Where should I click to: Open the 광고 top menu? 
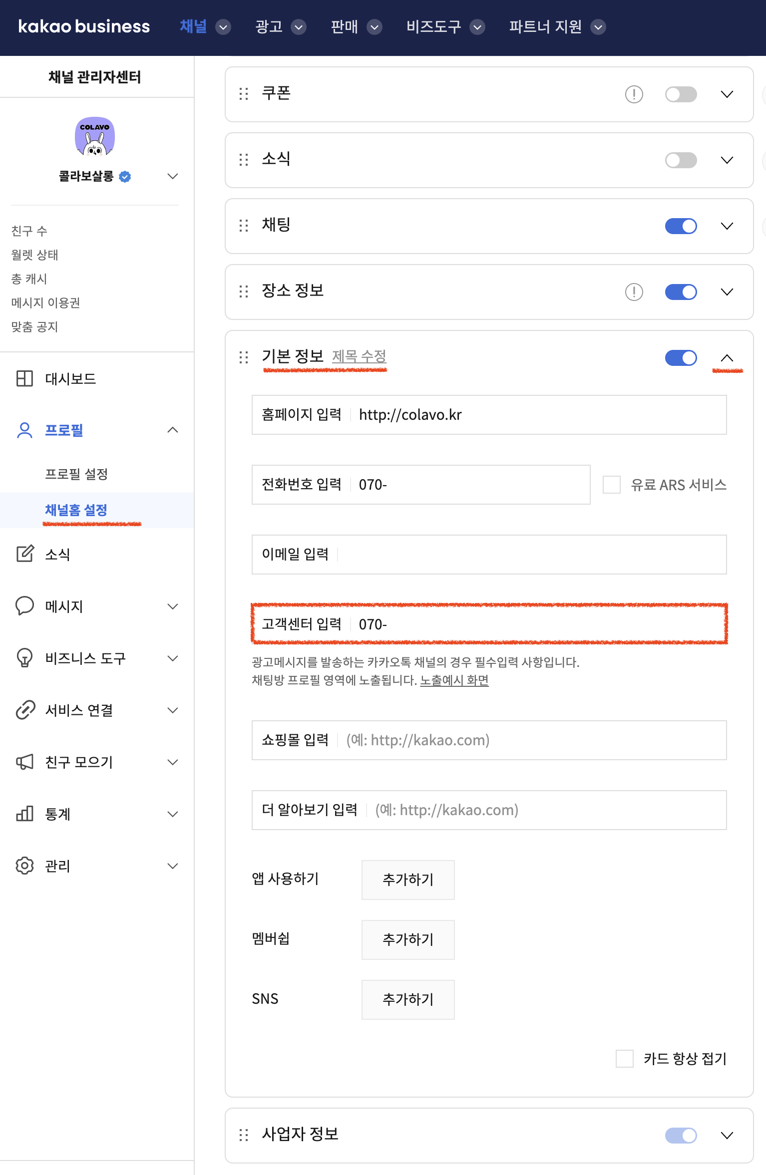coord(280,26)
